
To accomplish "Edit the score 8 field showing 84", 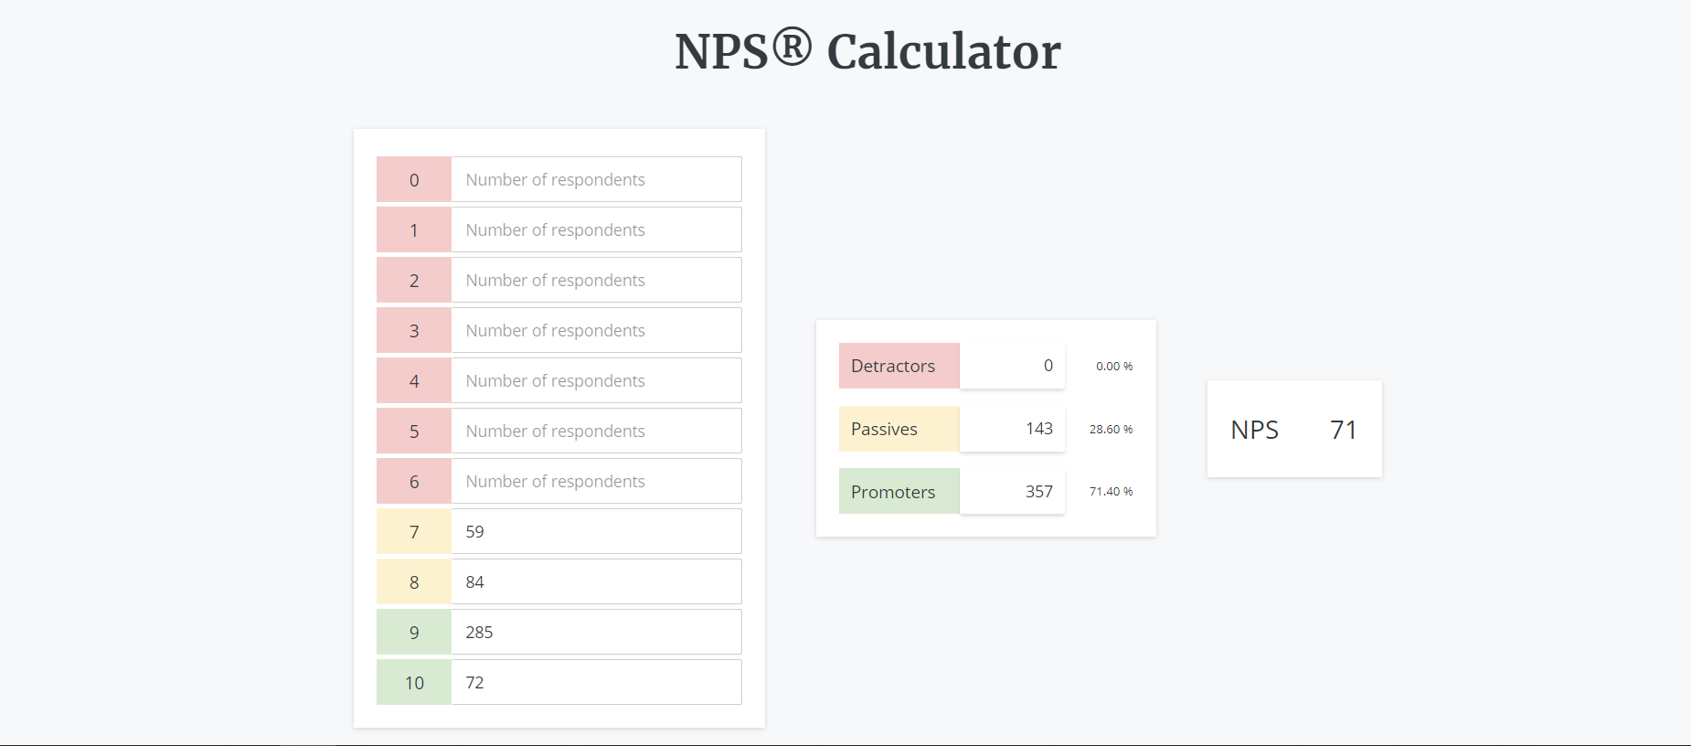I will (x=596, y=581).
